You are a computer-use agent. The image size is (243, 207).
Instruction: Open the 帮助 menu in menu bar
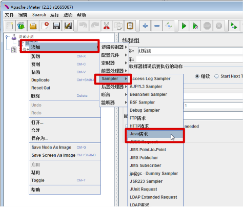(x=82, y=15)
